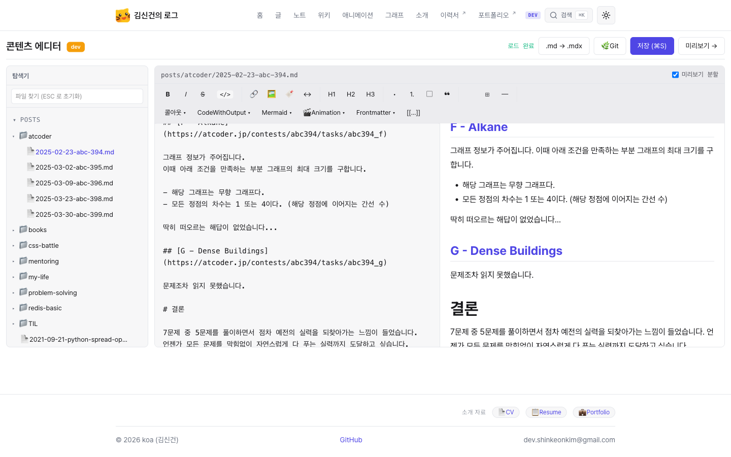Click the 미리보기 → button
731x457 pixels.
point(701,46)
